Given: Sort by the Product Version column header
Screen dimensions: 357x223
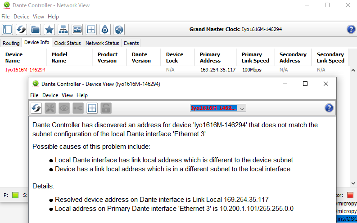Looking at the screenshot, I should pyautogui.click(x=109, y=58).
